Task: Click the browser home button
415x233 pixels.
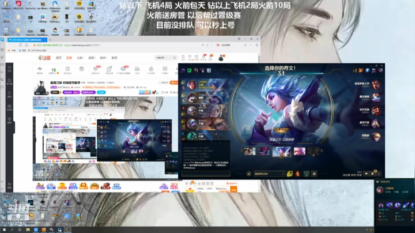Action: (x=26, y=45)
